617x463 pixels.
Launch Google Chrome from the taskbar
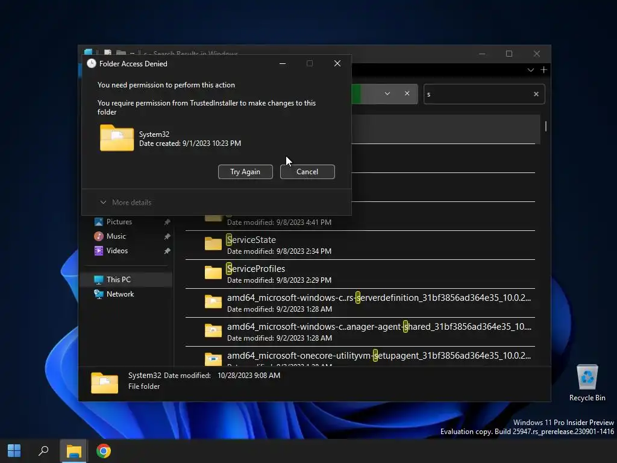[x=104, y=451]
